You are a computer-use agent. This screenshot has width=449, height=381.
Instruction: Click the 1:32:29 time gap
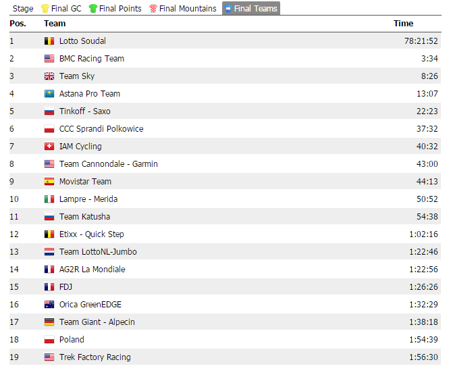coord(423,305)
